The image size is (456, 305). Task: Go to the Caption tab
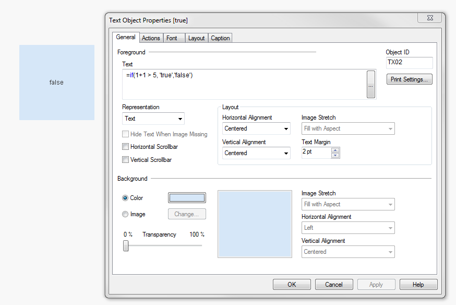tap(220, 38)
